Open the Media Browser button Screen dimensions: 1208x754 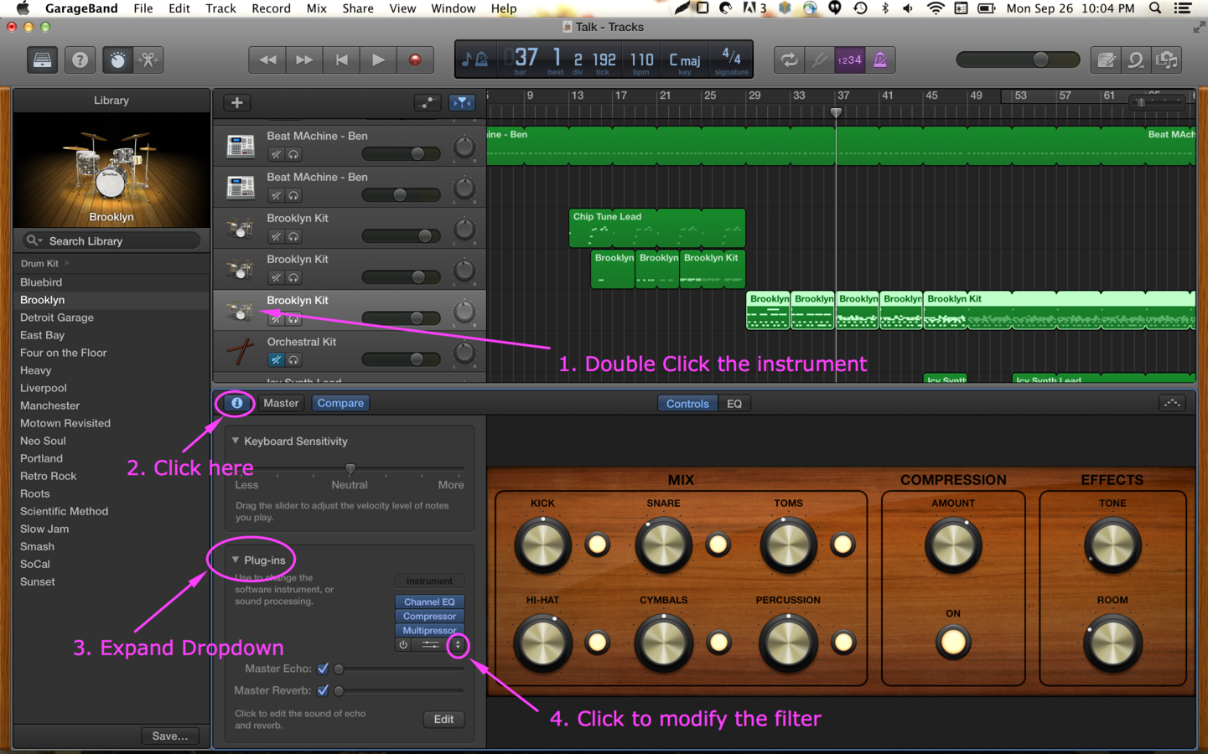tap(1167, 60)
